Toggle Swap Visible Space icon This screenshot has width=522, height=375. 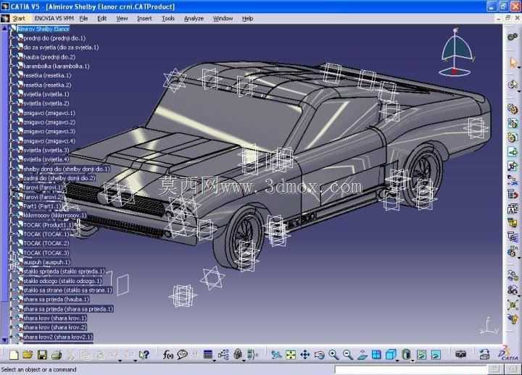pos(436,355)
